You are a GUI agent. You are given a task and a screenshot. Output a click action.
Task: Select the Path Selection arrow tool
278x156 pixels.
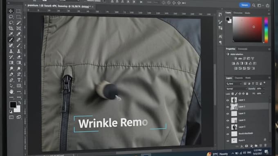click(x=11, y=86)
